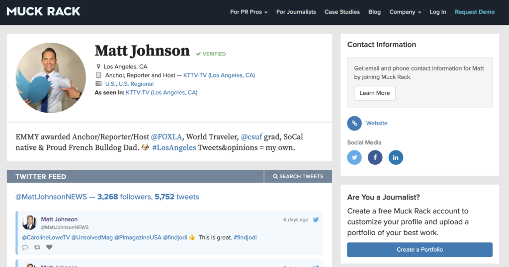The image size is (509, 267).
Task: Open the LinkedIn social media icon
Action: point(396,157)
